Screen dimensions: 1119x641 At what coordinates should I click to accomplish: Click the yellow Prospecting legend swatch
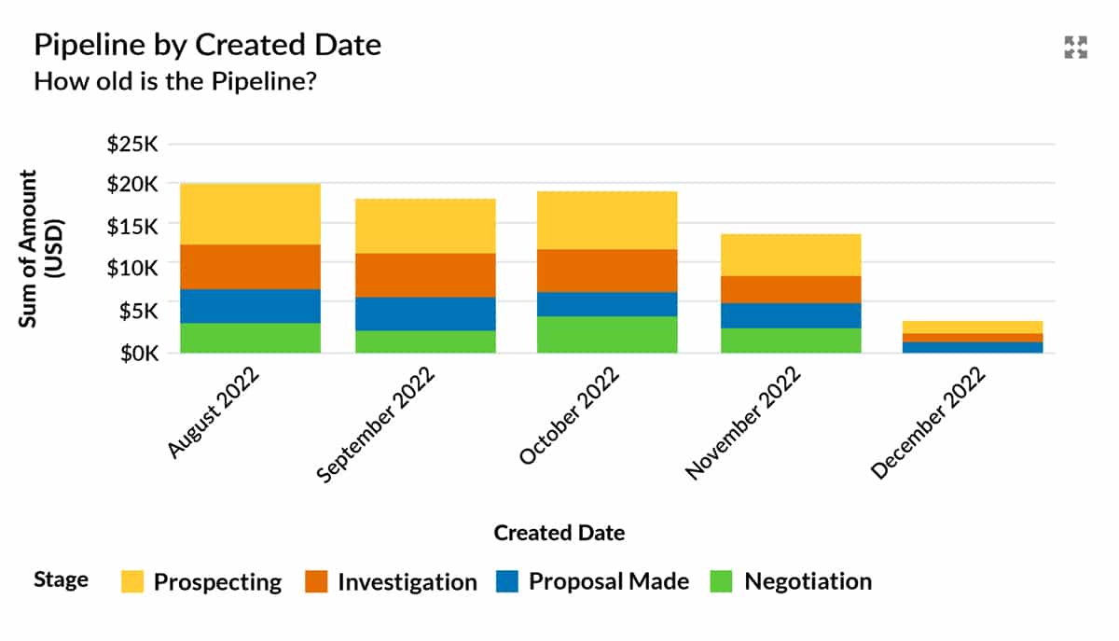point(132,582)
